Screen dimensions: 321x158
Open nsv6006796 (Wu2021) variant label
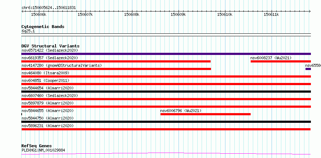[181, 111]
